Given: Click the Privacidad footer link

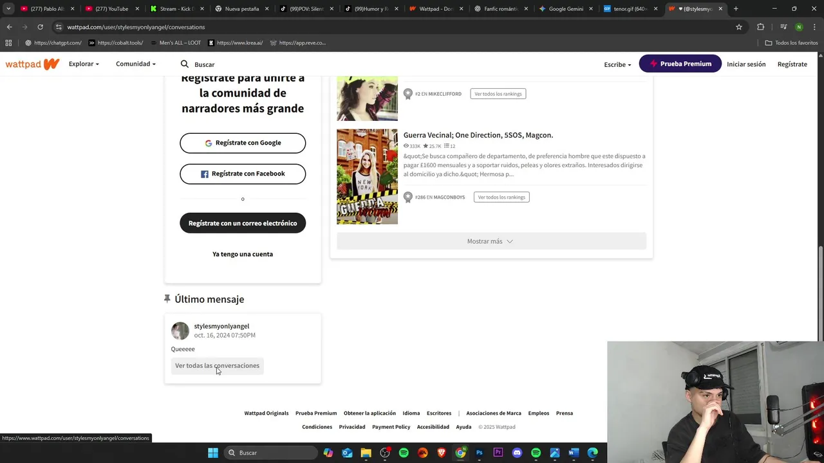Looking at the screenshot, I should (x=352, y=427).
